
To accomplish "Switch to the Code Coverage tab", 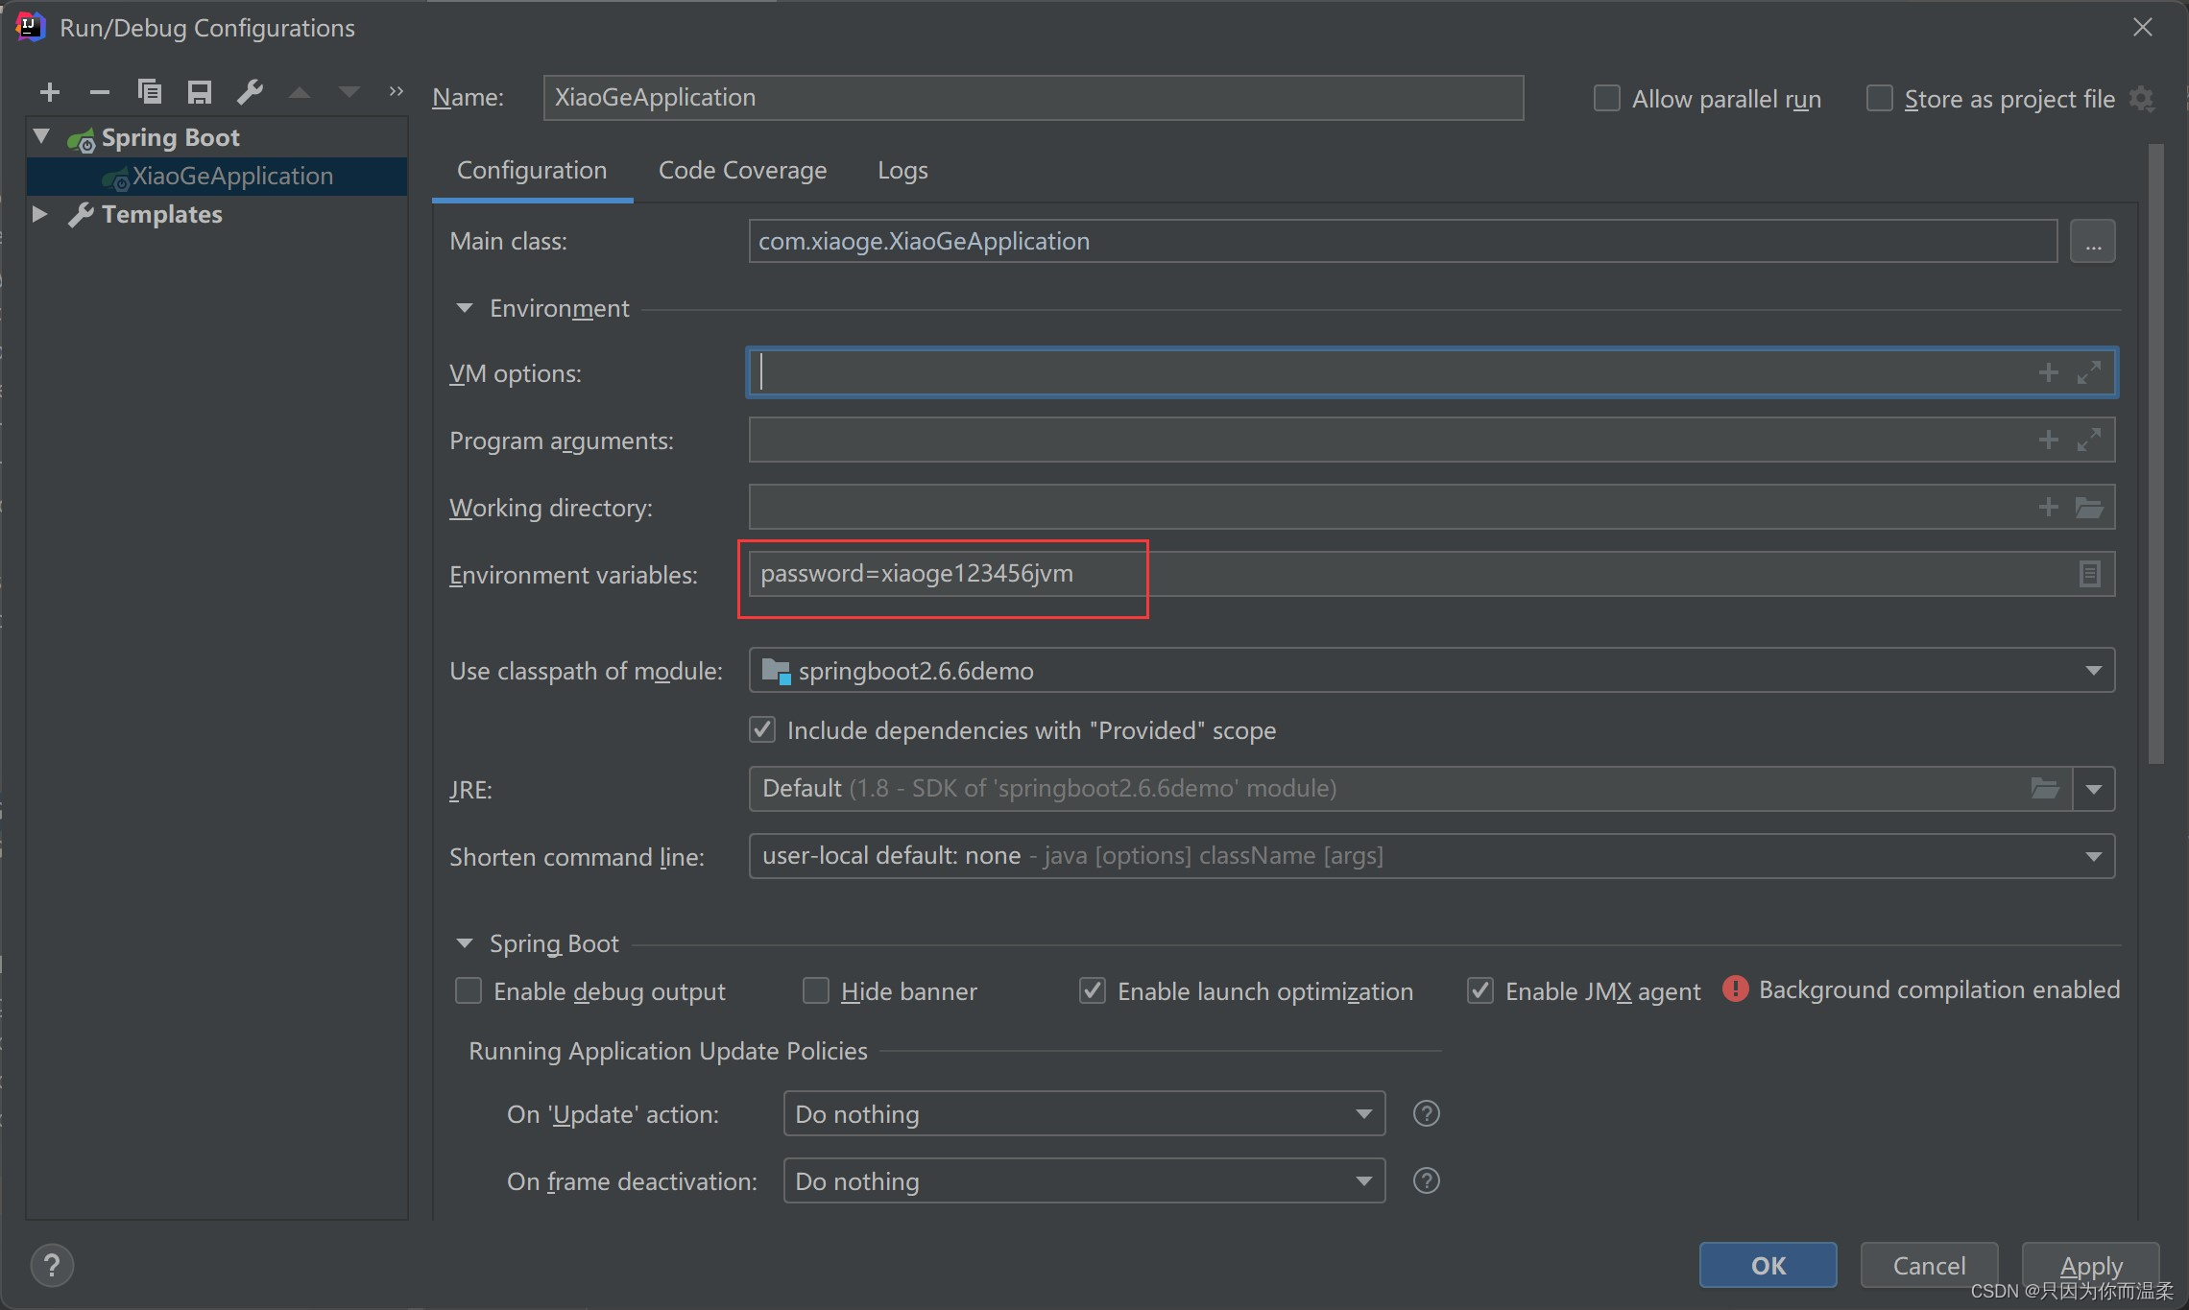I will tap(741, 170).
